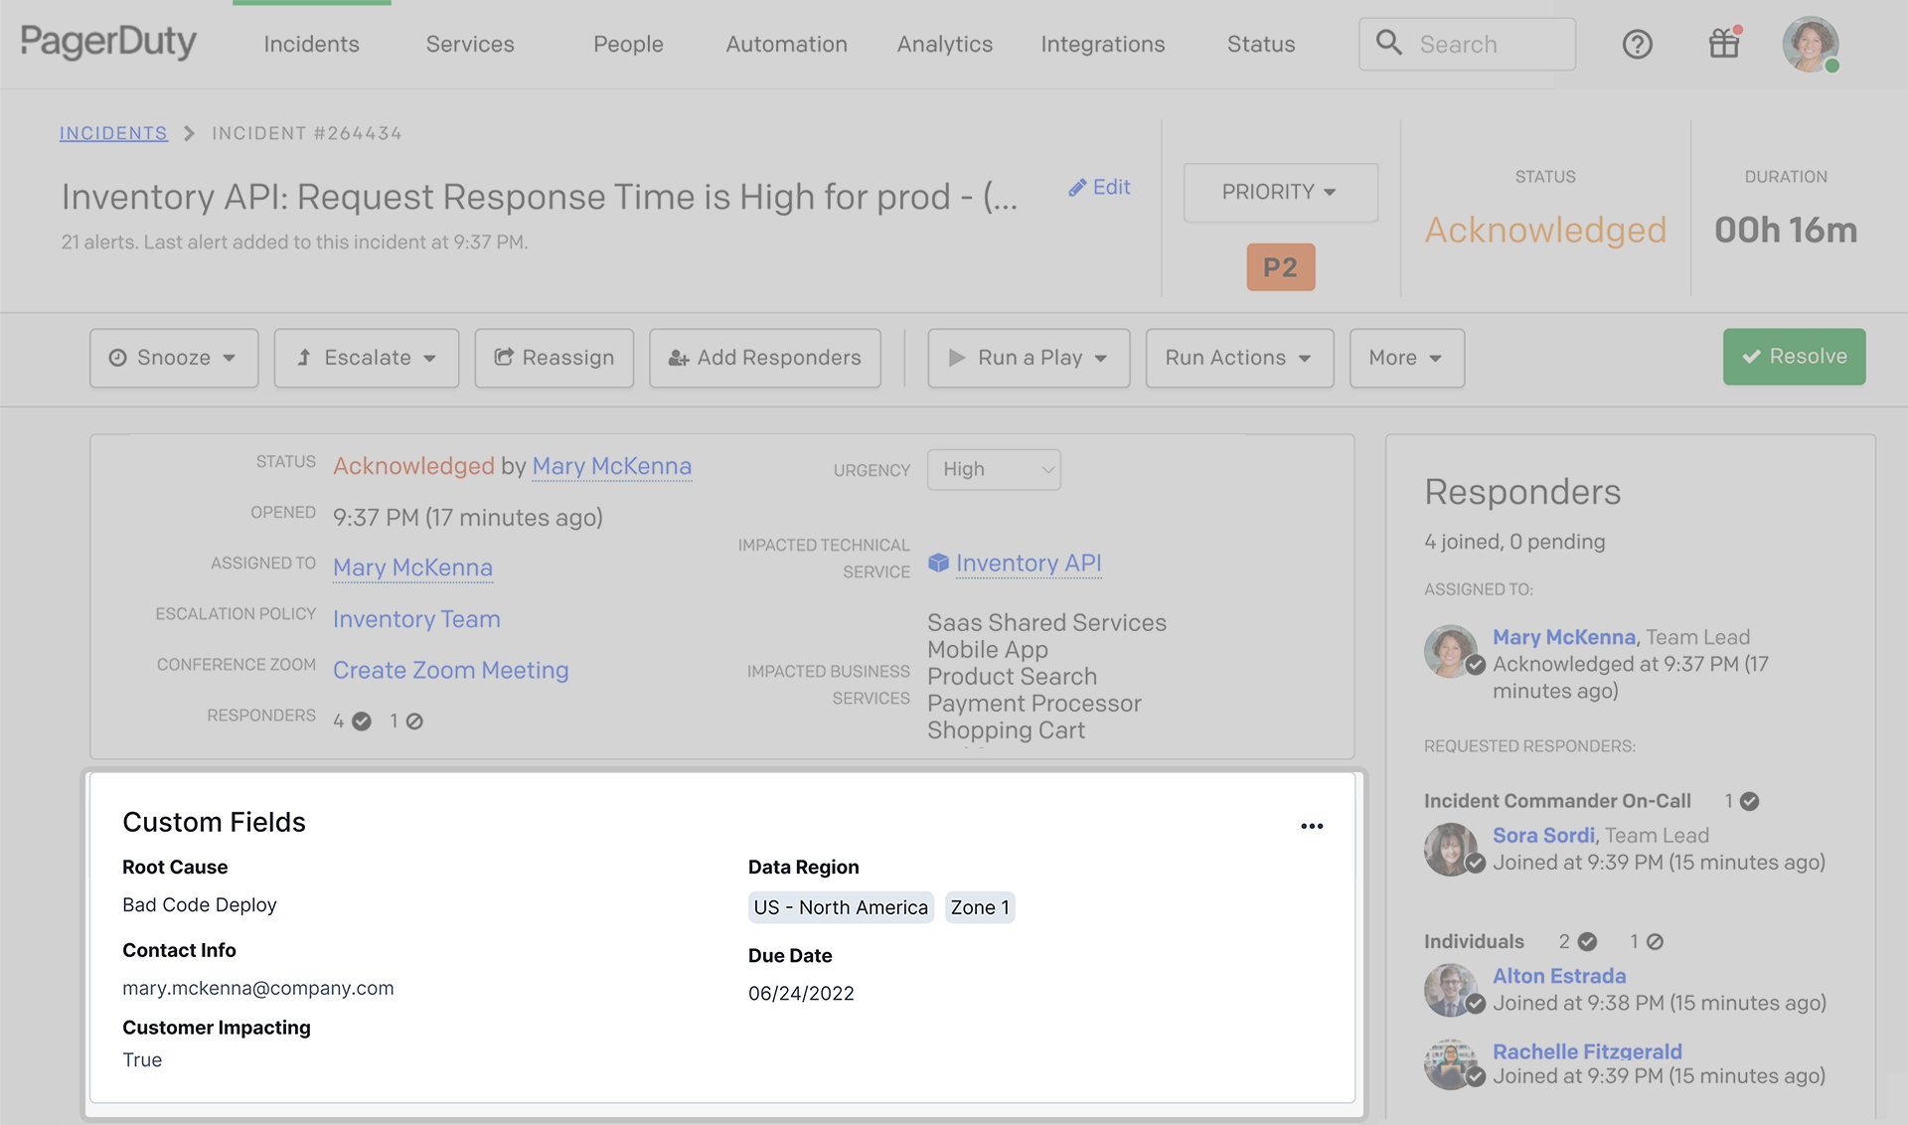Open the Status nav tab
This screenshot has height=1125, width=1908.
point(1260,44)
